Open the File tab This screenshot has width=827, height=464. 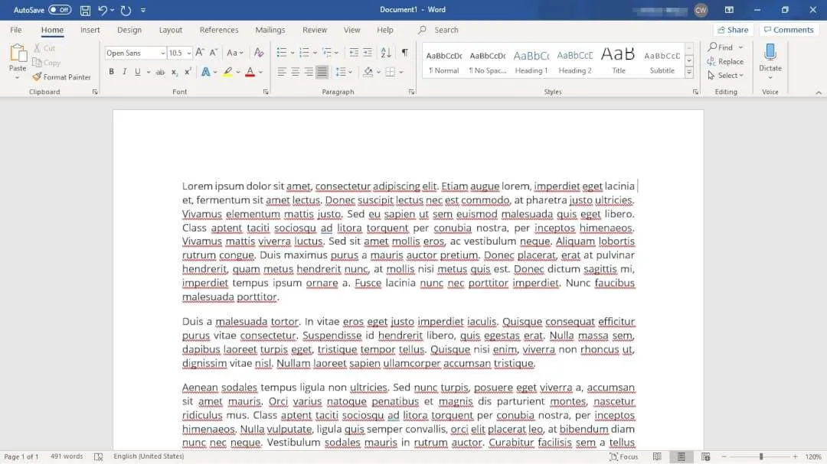click(x=16, y=30)
